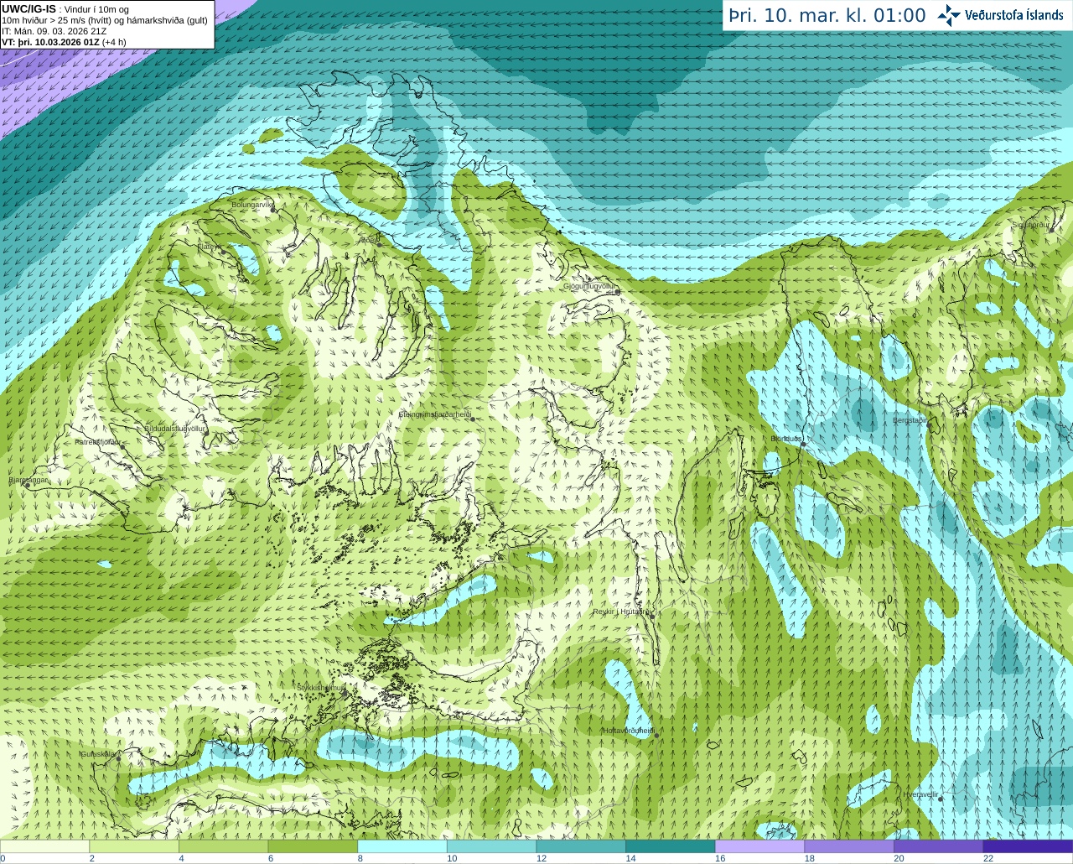This screenshot has height=864, width=1073.
Task: Select the Patreksfjörður station marker
Action: (123, 446)
